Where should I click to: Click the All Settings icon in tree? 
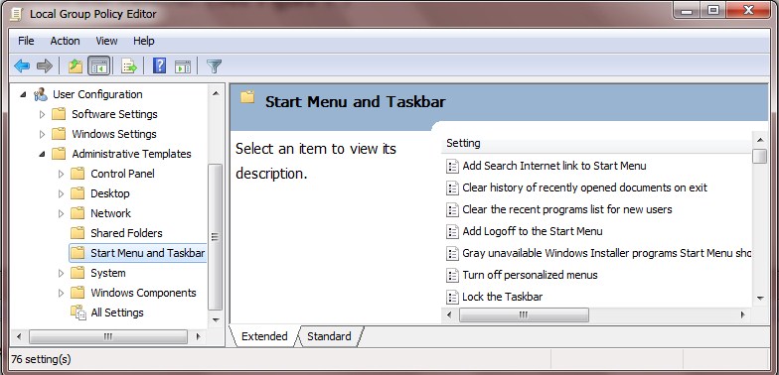point(78,312)
